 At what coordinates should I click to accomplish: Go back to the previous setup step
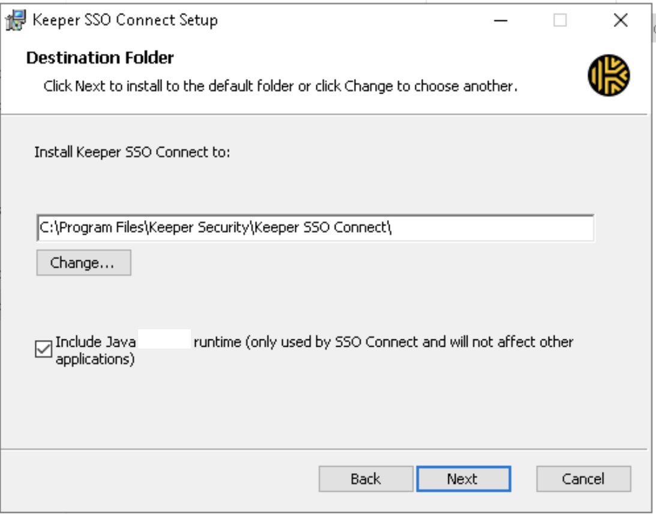coord(366,479)
